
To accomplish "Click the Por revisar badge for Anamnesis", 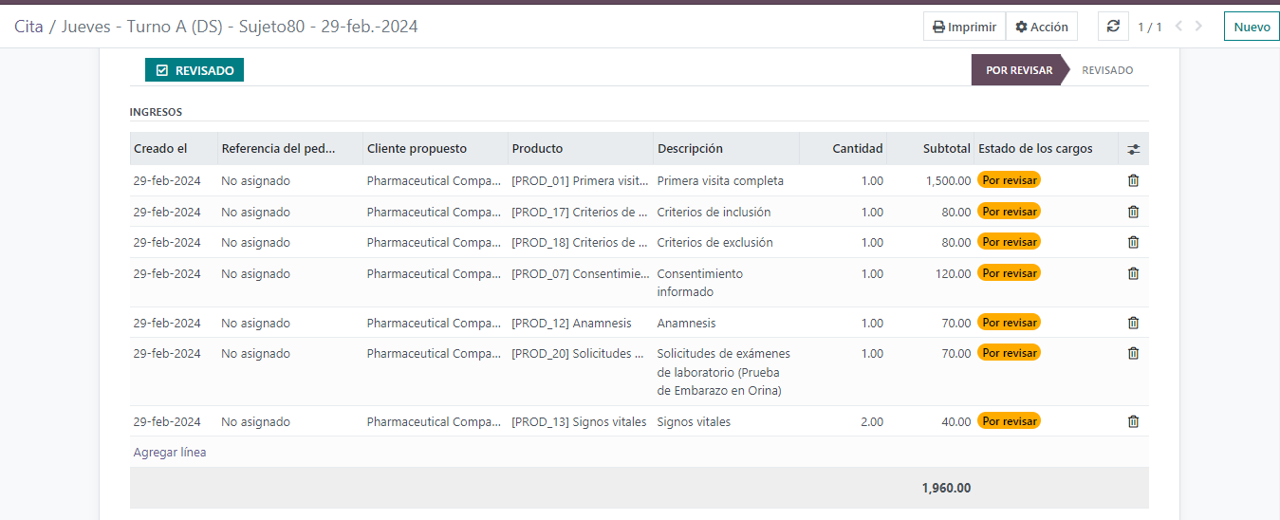I will 1009,323.
